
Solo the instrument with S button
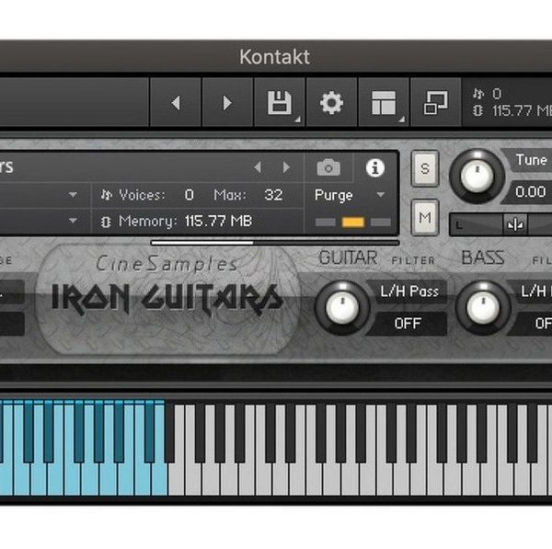[x=425, y=168]
